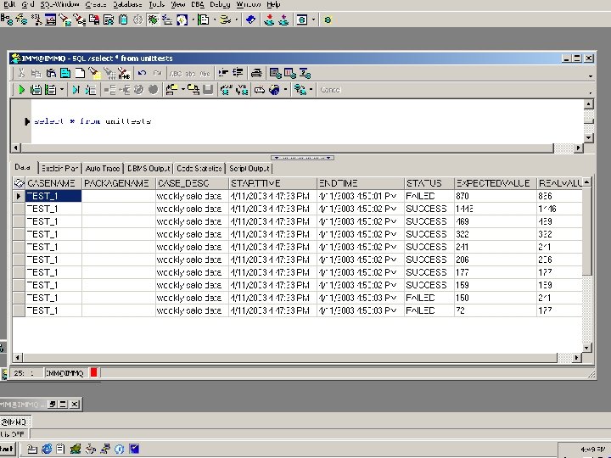Click the red indicator in status bar
The height and width of the screenshot is (458, 611).
click(x=93, y=372)
